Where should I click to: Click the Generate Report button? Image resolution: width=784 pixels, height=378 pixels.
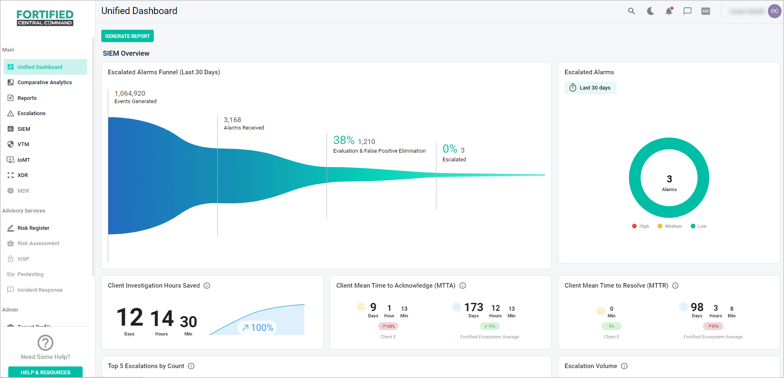point(127,36)
